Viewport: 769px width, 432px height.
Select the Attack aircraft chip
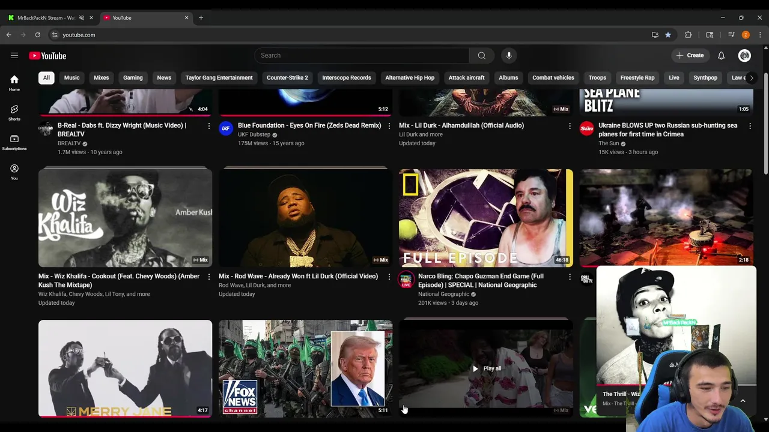(x=466, y=77)
